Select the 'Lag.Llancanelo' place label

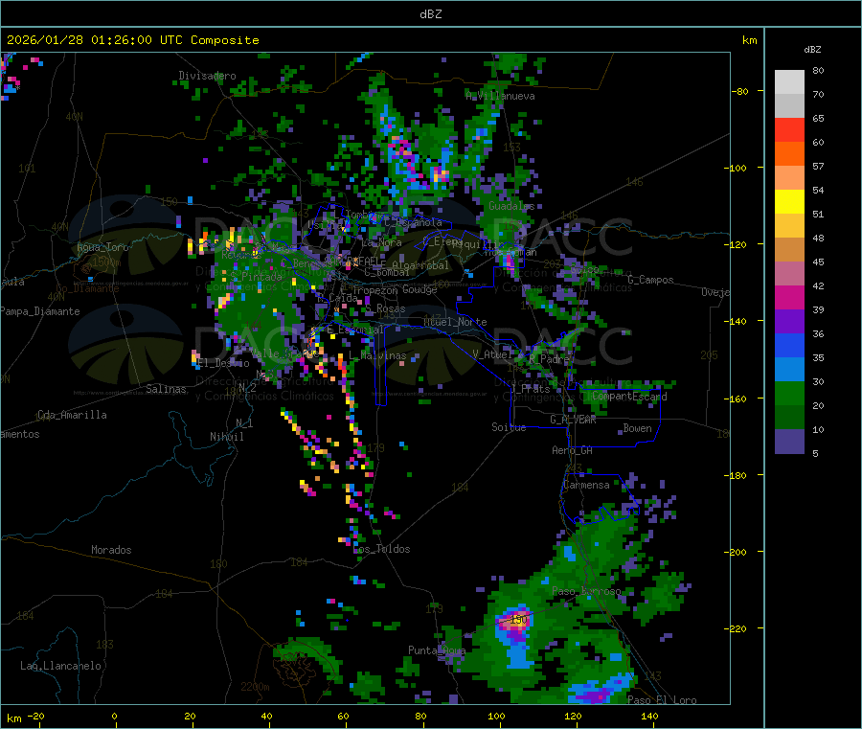coord(60,667)
